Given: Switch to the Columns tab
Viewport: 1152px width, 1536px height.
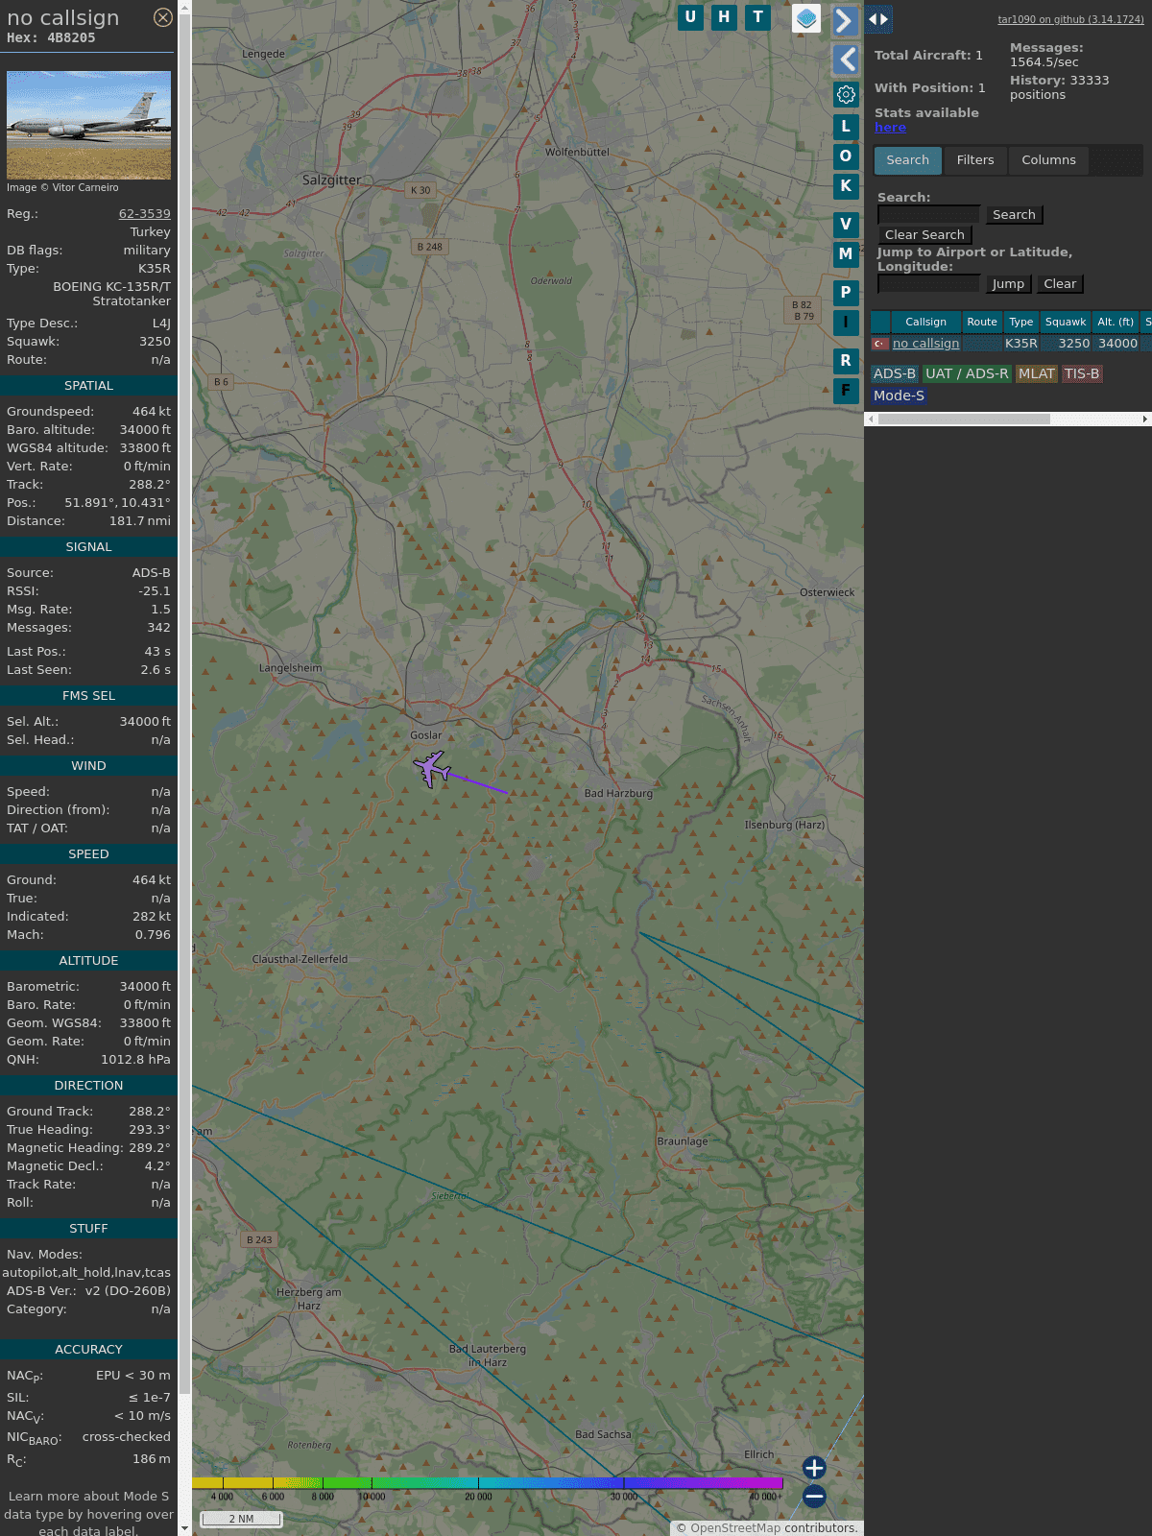Looking at the screenshot, I should [1048, 160].
